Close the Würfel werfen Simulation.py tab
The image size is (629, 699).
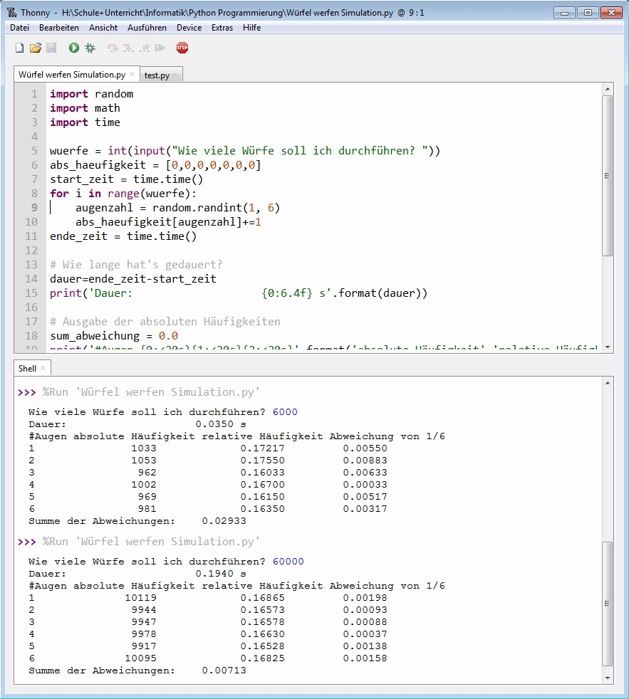click(132, 74)
